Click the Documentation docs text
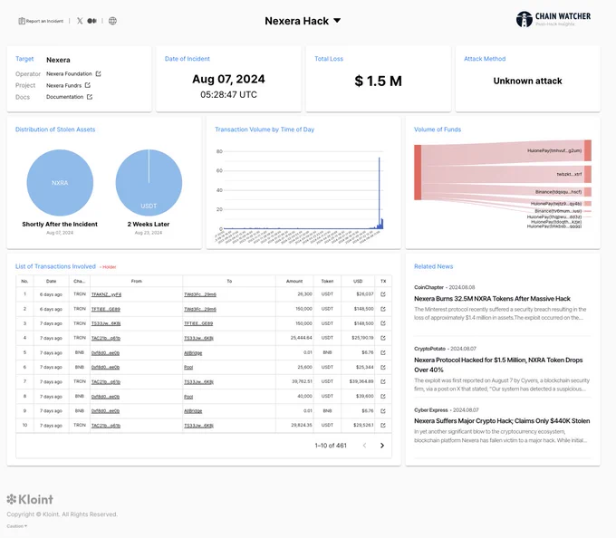 pos(65,97)
